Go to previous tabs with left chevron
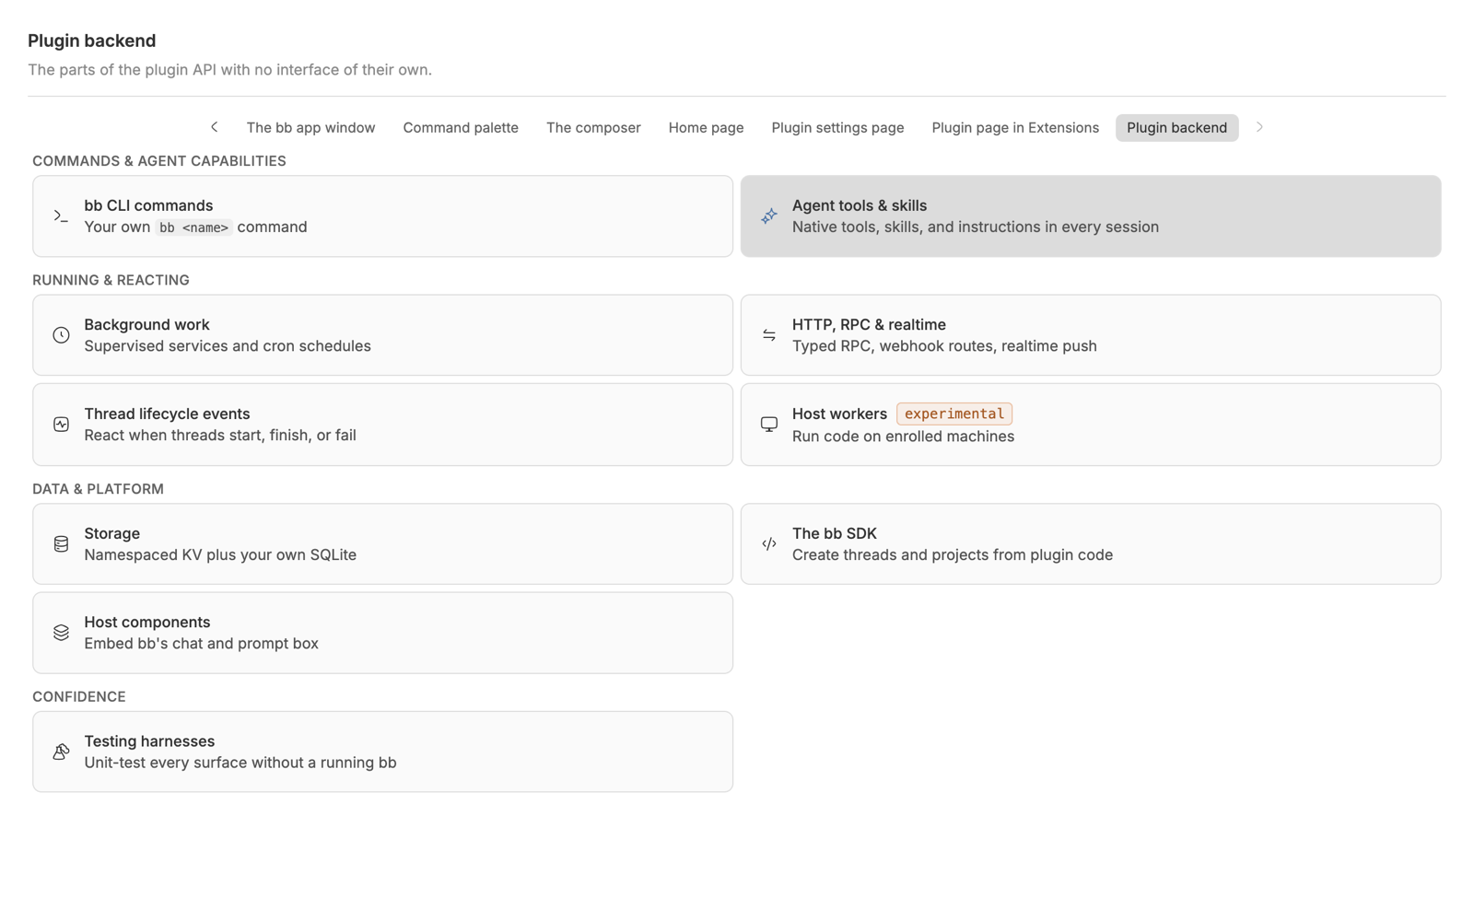 click(215, 127)
